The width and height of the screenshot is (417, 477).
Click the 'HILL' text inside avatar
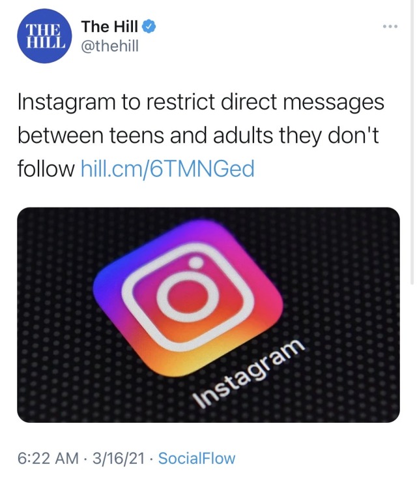pos(46,42)
